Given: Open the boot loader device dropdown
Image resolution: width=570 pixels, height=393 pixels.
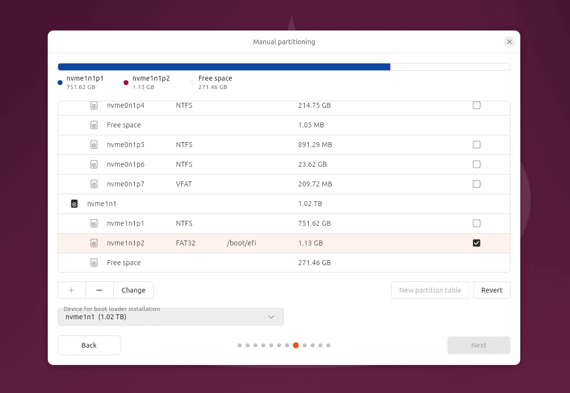Looking at the screenshot, I should (x=170, y=317).
